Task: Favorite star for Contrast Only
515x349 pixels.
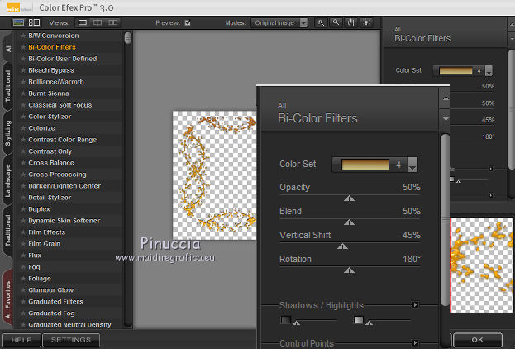Action: [x=23, y=151]
